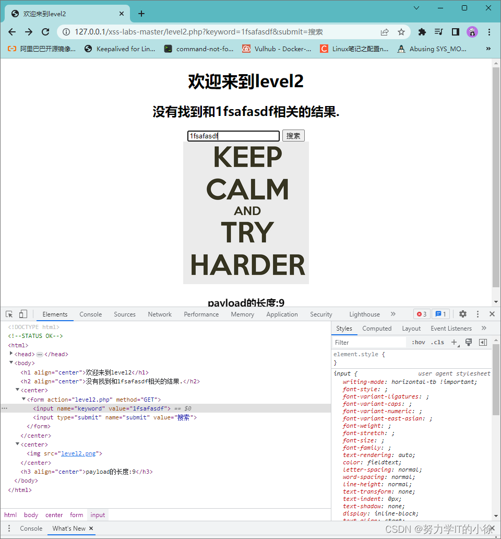
Task: Show more bookmarks overflow
Action: point(488,49)
